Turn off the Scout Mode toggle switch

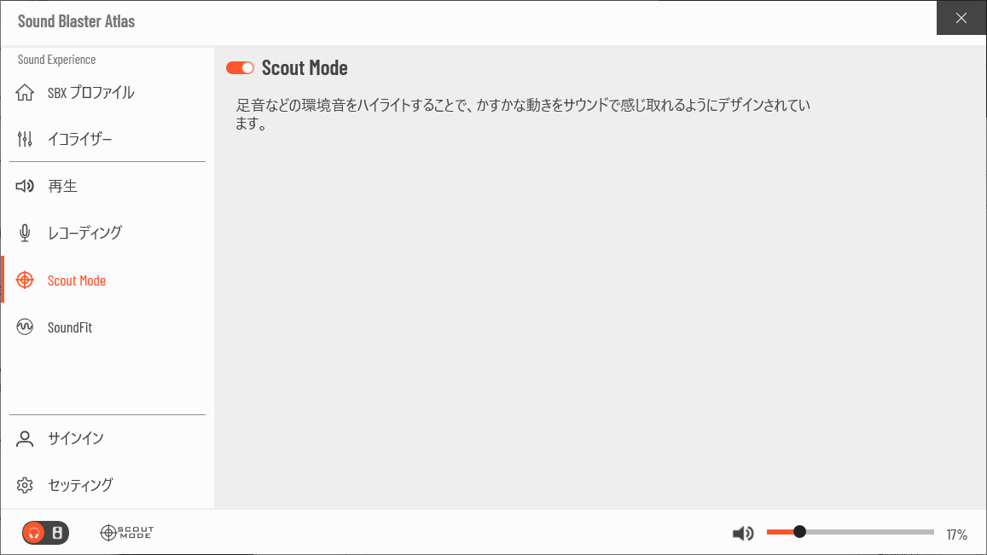pyautogui.click(x=240, y=68)
